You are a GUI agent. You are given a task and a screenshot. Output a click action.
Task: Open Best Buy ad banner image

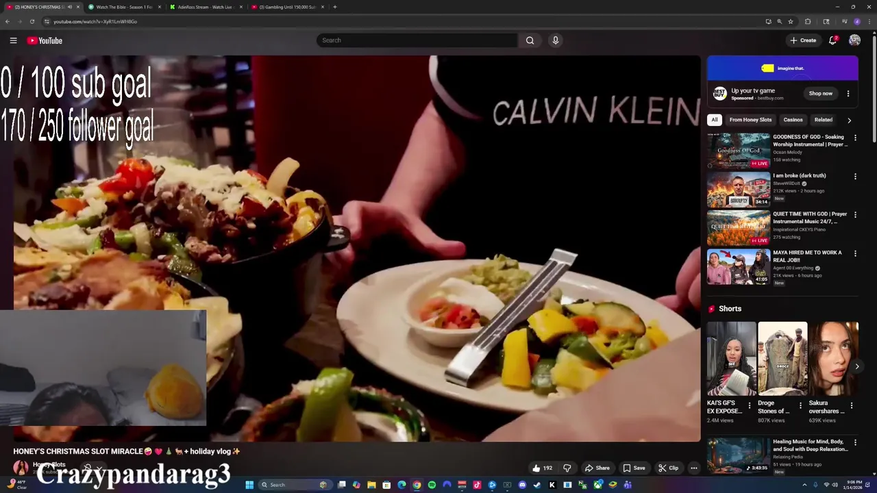[x=782, y=68]
